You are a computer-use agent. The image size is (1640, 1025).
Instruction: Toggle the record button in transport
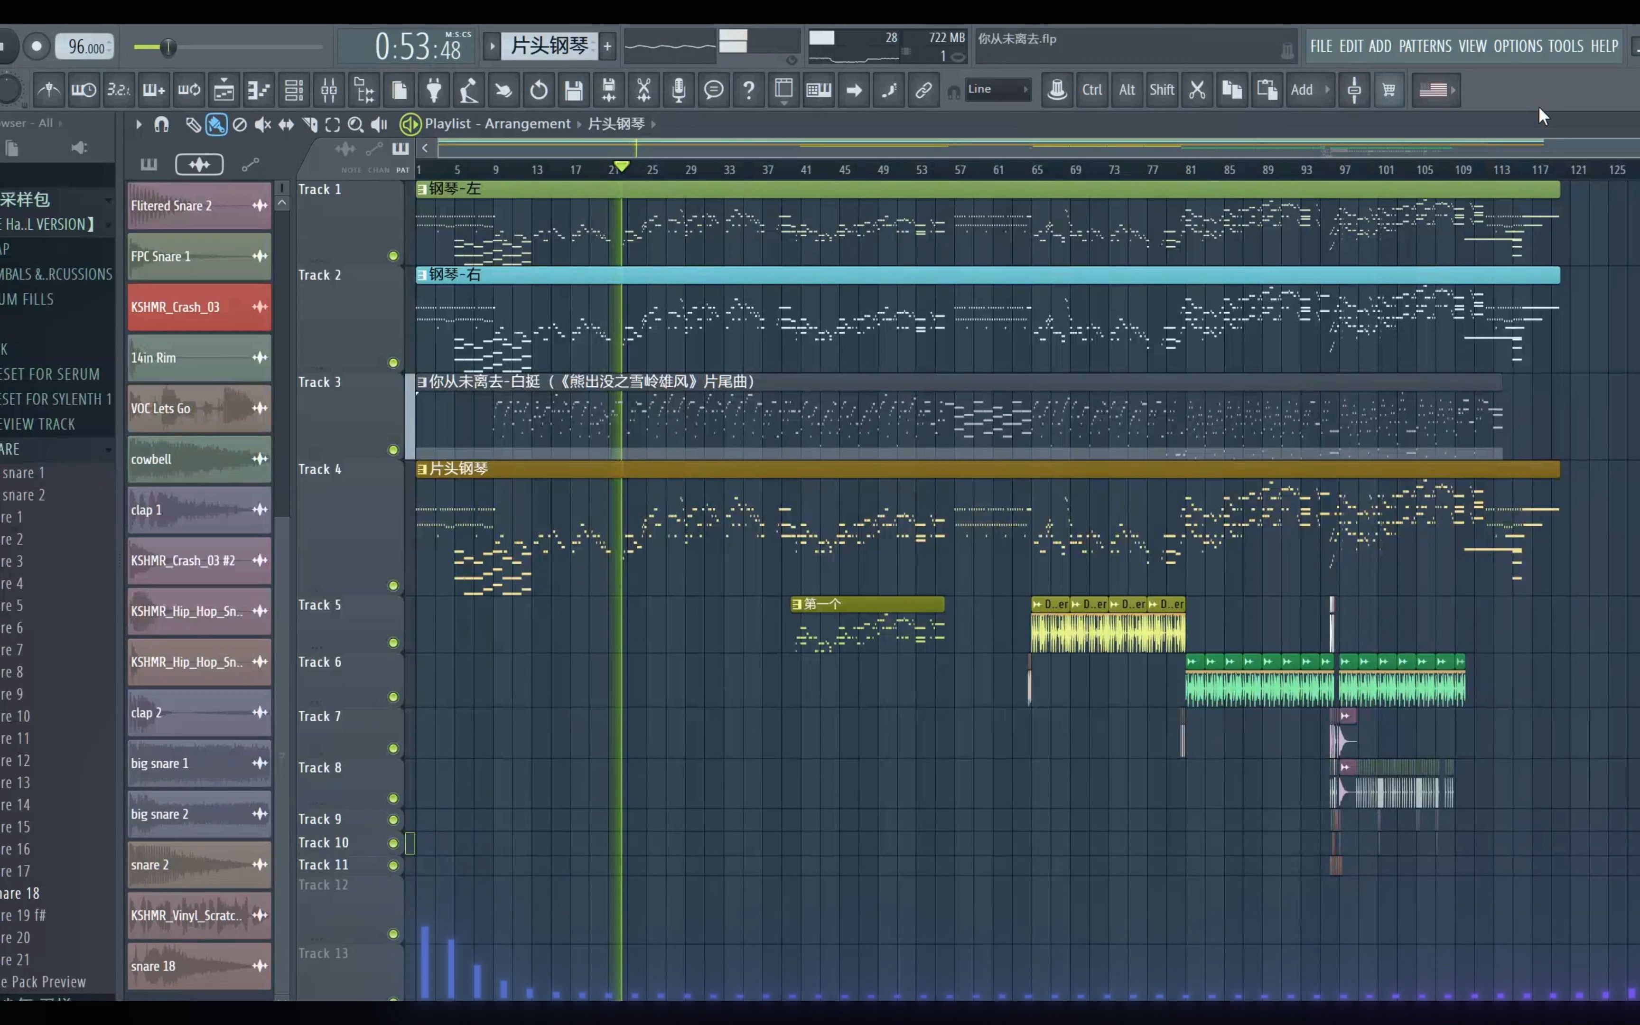tap(37, 46)
